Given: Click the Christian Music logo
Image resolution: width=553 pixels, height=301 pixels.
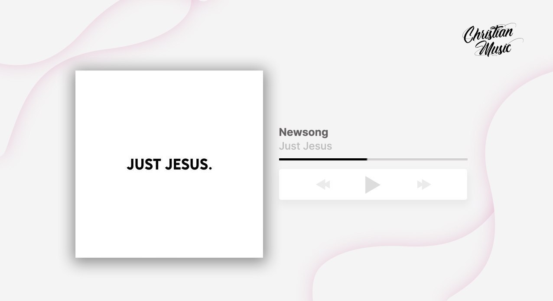Looking at the screenshot, I should tap(493, 40).
